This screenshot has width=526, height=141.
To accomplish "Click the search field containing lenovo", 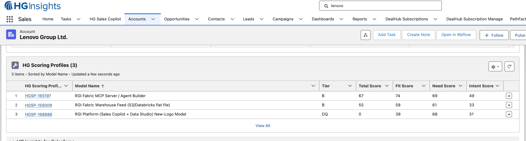I will click(x=380, y=6).
